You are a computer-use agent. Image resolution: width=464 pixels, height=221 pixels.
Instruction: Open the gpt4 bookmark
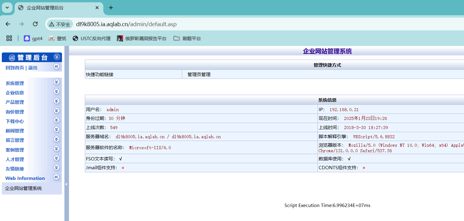33,38
